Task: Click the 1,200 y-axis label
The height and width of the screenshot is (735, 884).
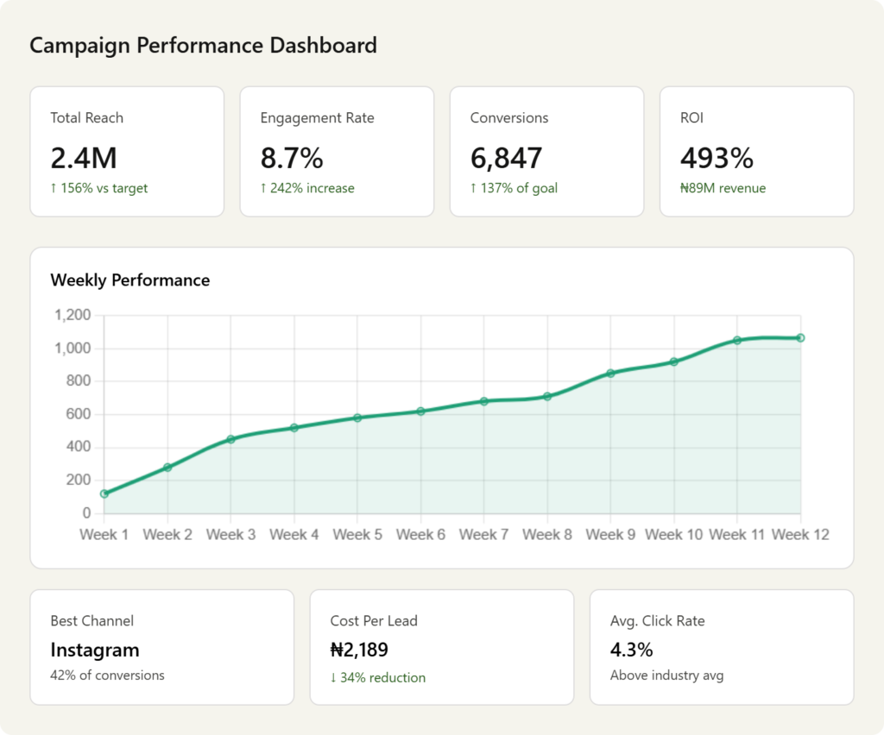Action: click(73, 316)
